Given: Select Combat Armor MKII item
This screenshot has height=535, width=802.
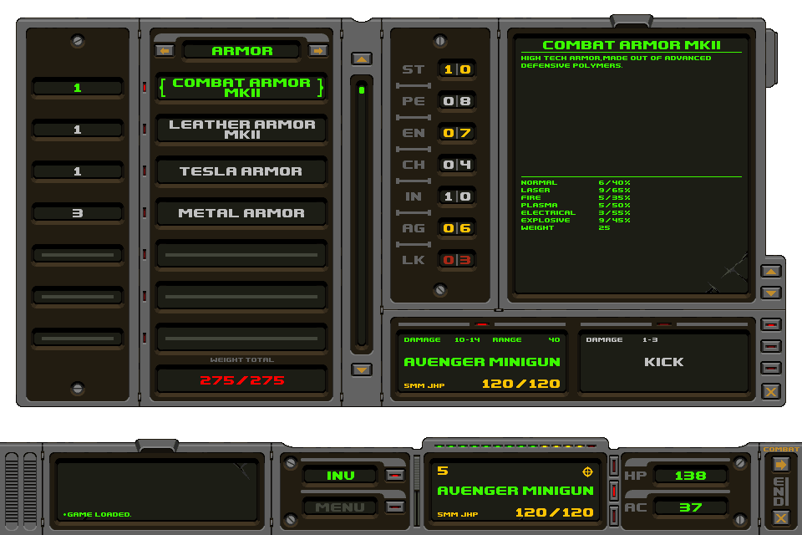Looking at the screenshot, I should pyautogui.click(x=241, y=88).
